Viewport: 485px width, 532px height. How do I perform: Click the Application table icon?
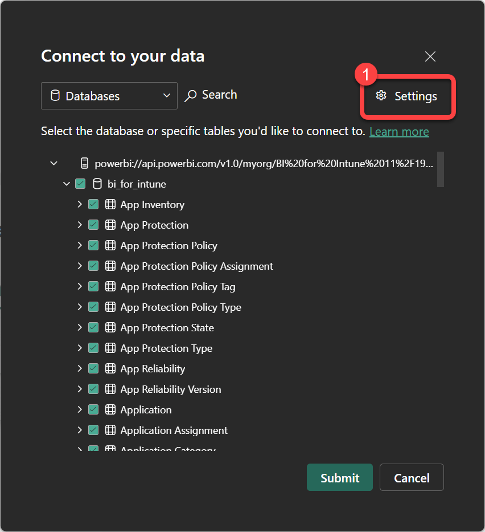pyautogui.click(x=110, y=409)
